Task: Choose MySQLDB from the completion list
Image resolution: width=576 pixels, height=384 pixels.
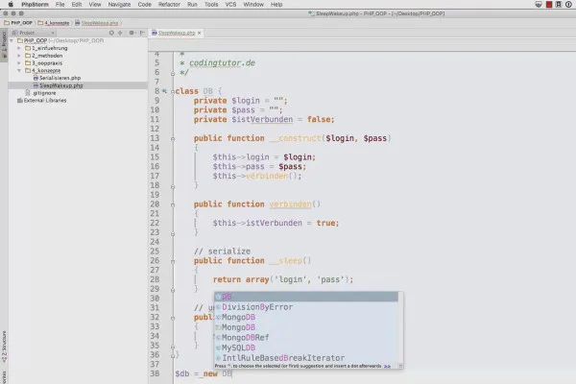Action: click(238, 348)
